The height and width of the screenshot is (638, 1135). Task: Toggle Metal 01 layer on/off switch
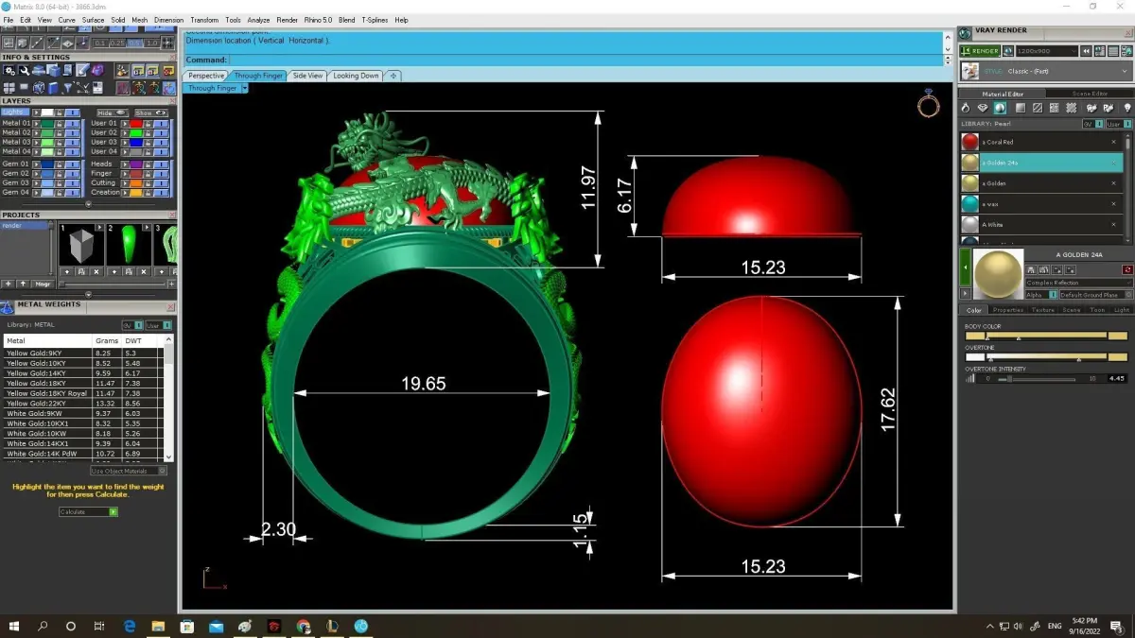pyautogui.click(x=73, y=124)
